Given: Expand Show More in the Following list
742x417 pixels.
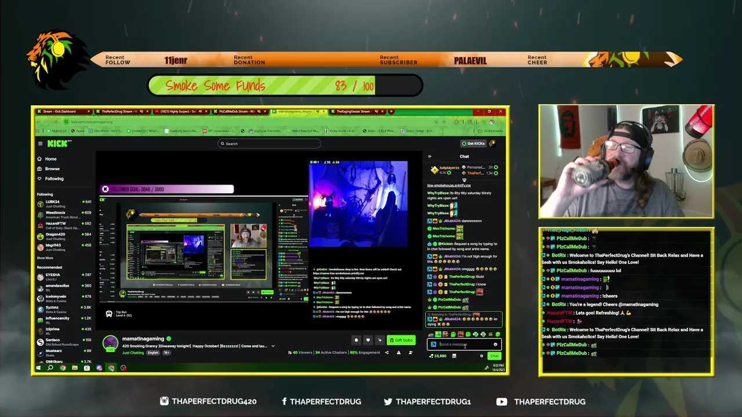Looking at the screenshot, I should [x=45, y=258].
